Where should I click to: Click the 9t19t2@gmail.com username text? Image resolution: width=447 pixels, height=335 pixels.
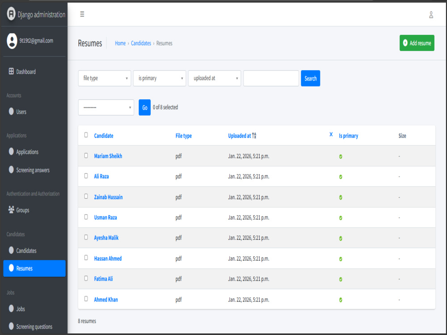point(36,41)
